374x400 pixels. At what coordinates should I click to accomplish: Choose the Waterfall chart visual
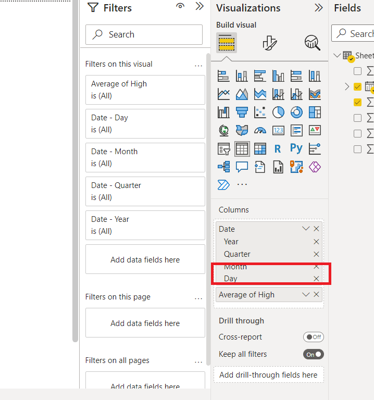click(223, 113)
